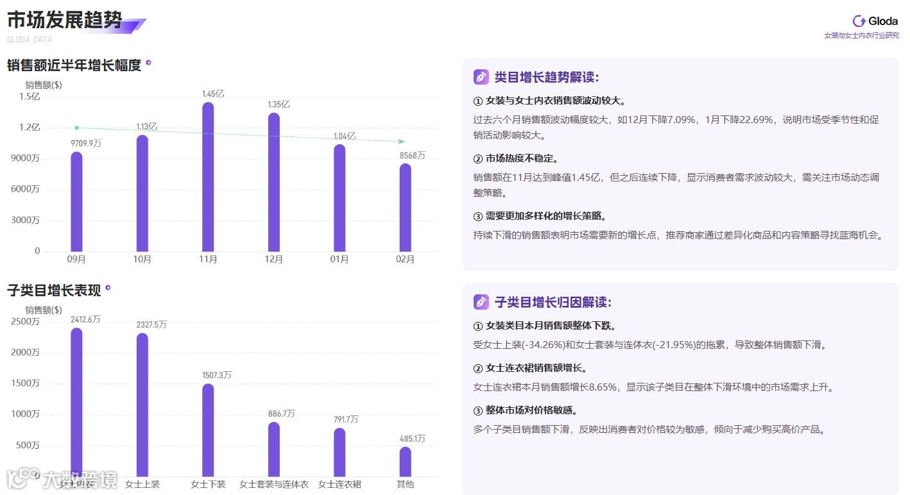Select the peak 1.45亿 November bar
The image size is (910, 495).
coord(208,176)
